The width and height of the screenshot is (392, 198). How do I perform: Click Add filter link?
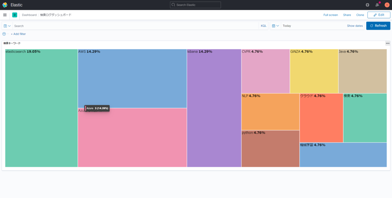coord(18,34)
